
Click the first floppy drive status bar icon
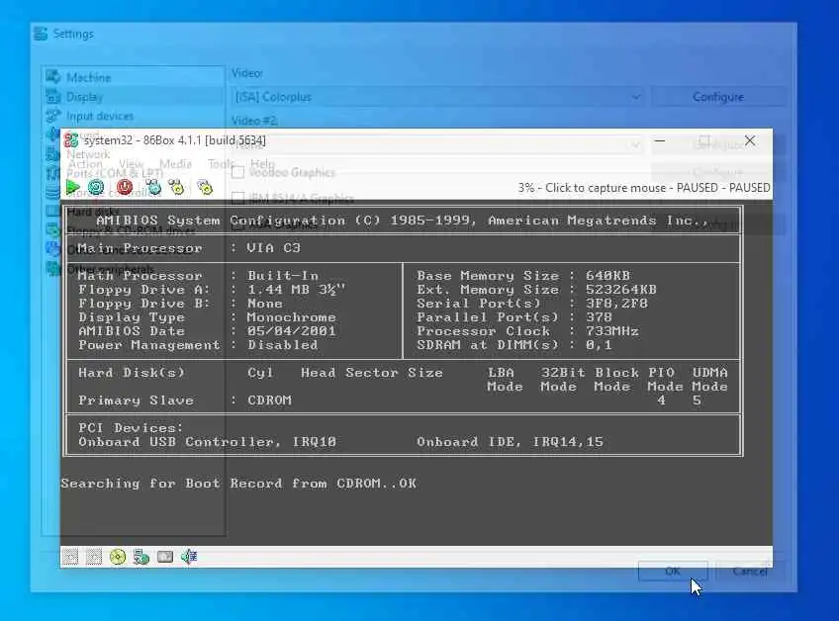click(x=70, y=557)
